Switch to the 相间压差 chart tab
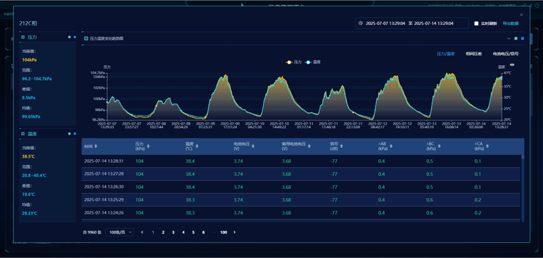This screenshot has width=543, height=258. tap(474, 54)
